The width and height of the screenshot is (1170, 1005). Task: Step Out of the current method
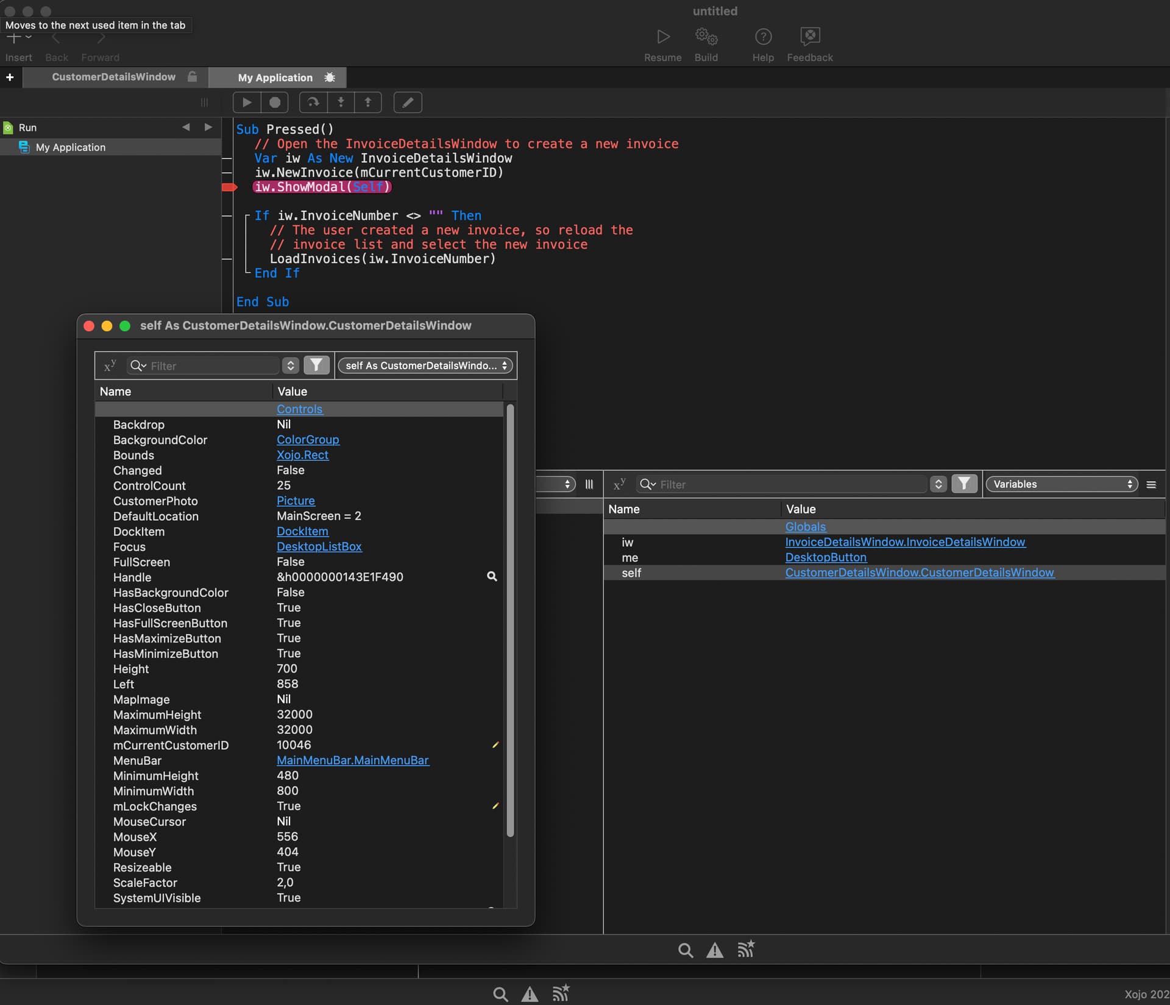pos(368,102)
